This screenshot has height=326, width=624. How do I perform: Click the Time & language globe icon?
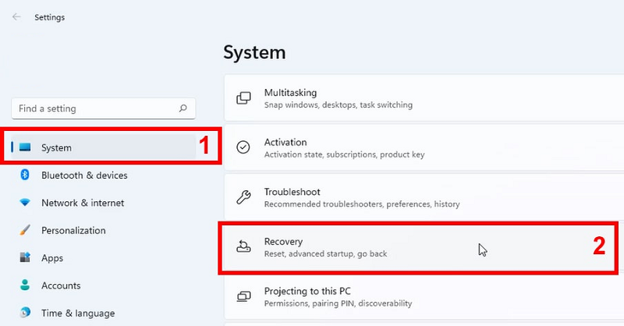(25, 313)
